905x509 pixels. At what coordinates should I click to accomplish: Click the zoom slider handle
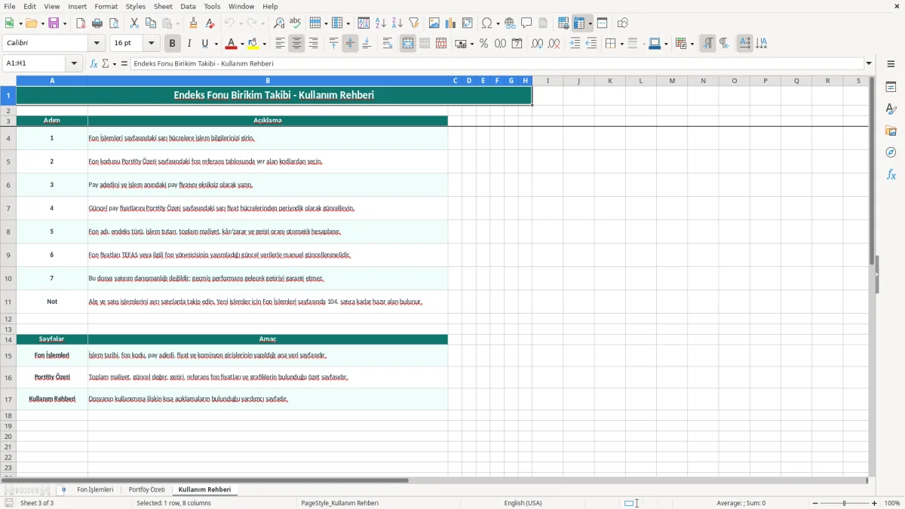(x=844, y=503)
